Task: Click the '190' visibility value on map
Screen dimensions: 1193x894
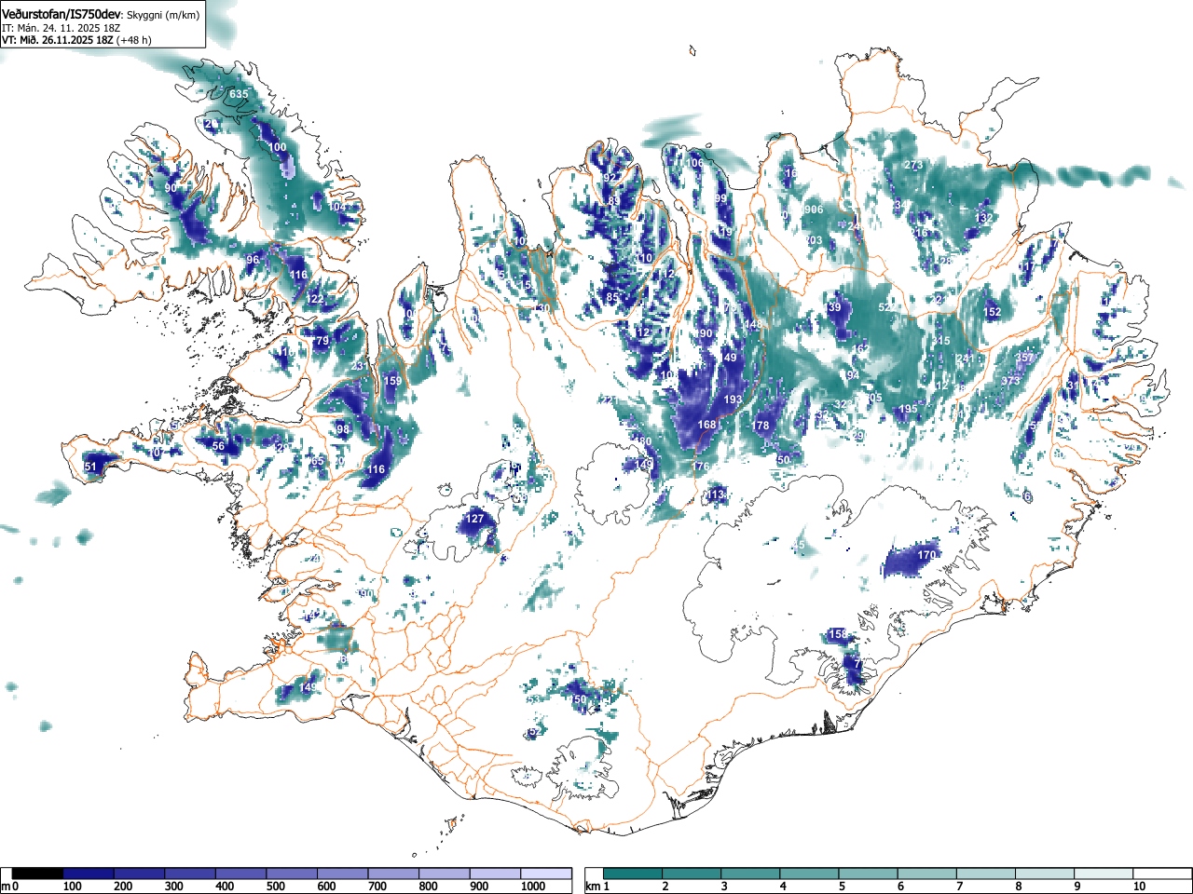Action: point(703,333)
